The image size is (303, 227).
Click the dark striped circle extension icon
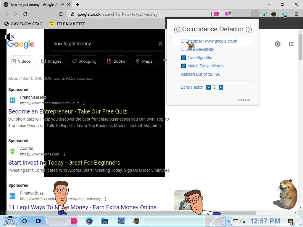[x=274, y=14]
